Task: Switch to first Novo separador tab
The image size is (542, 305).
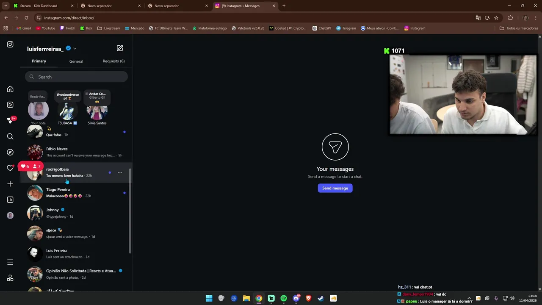Action: (110, 6)
